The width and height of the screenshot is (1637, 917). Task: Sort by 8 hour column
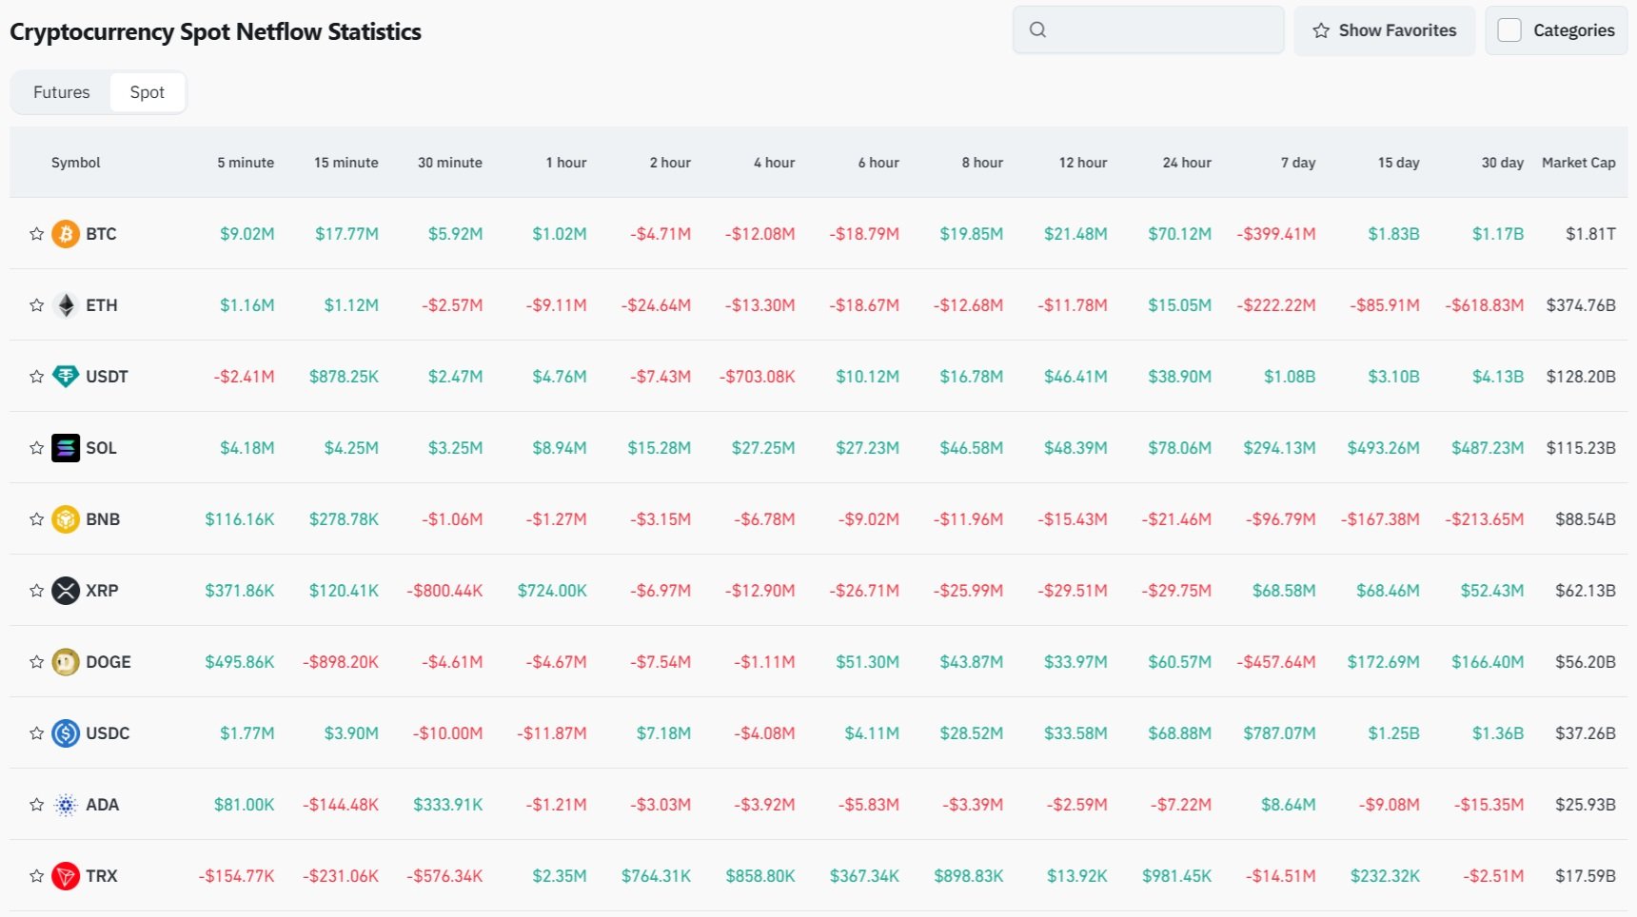pyautogui.click(x=982, y=163)
